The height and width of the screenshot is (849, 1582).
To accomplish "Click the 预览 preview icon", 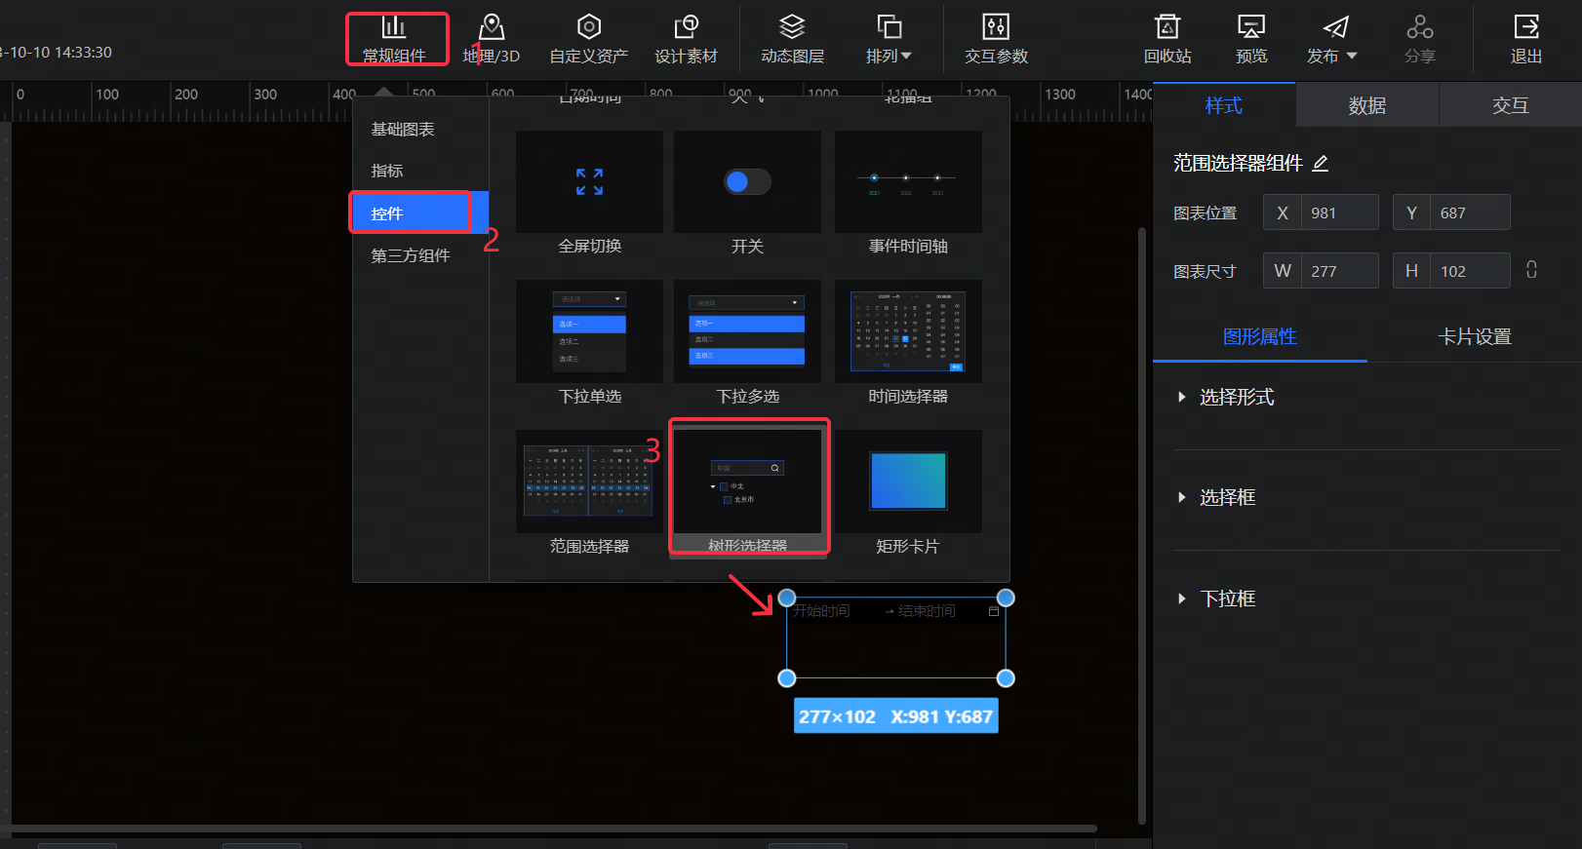I will [x=1250, y=27].
